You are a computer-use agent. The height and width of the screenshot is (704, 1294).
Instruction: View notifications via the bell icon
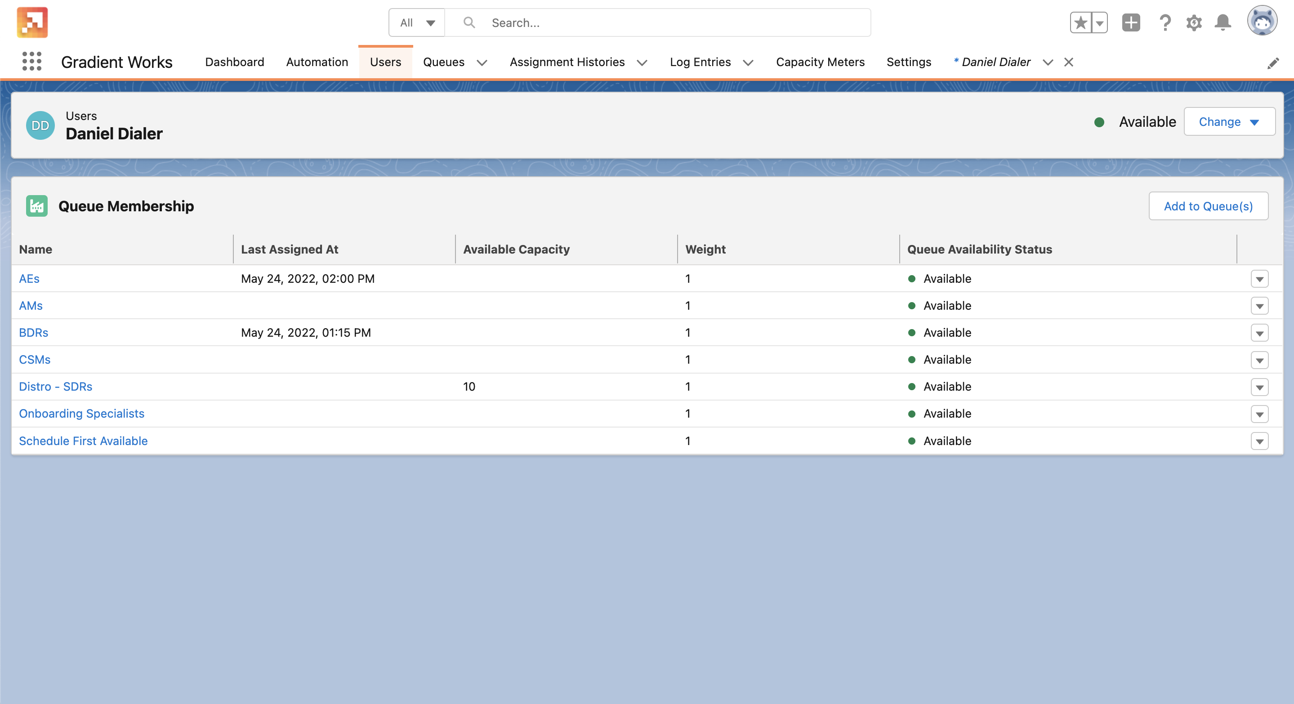point(1223,22)
